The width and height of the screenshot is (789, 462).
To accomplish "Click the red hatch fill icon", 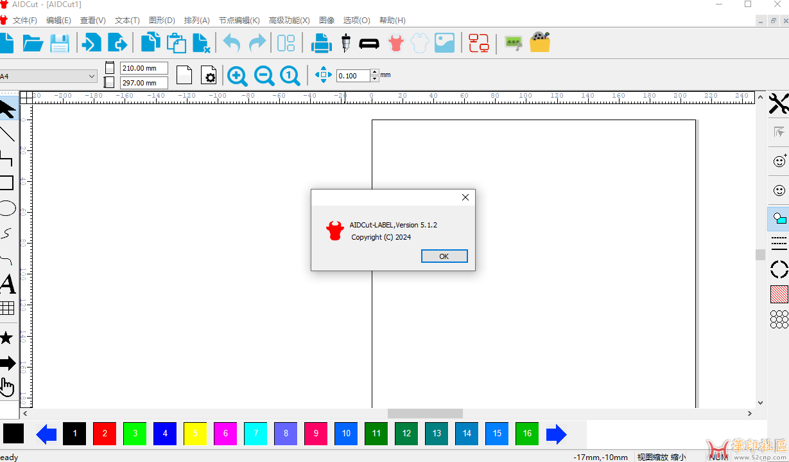I will (779, 294).
